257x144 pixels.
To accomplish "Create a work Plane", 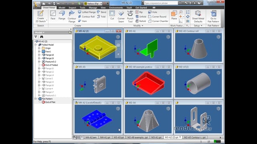I will 174,15.
